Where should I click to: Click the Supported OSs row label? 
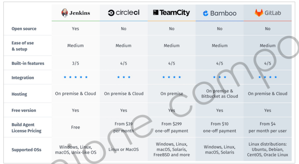click(x=26, y=150)
